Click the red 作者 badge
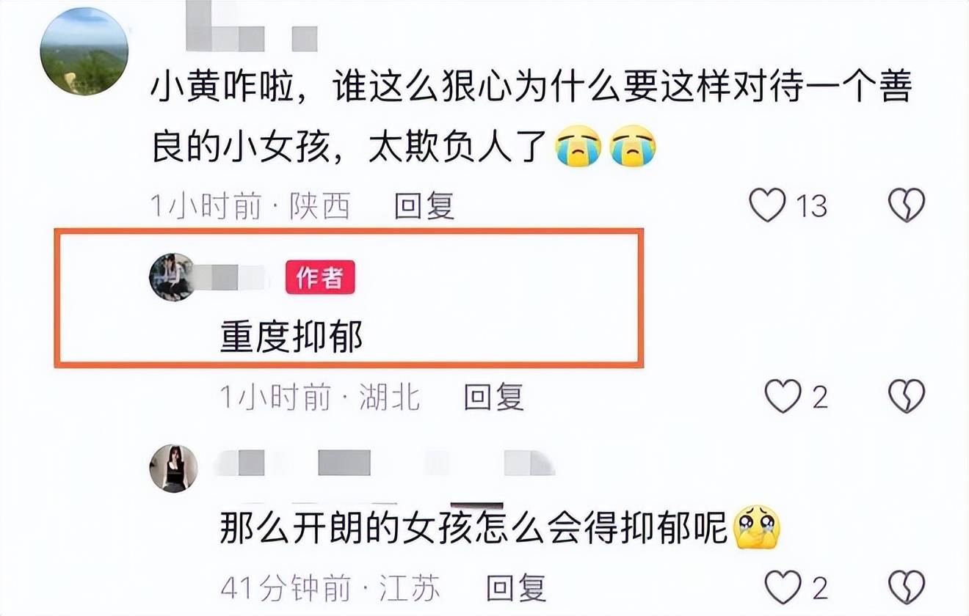Screen dimensions: 969x616 [x=320, y=278]
